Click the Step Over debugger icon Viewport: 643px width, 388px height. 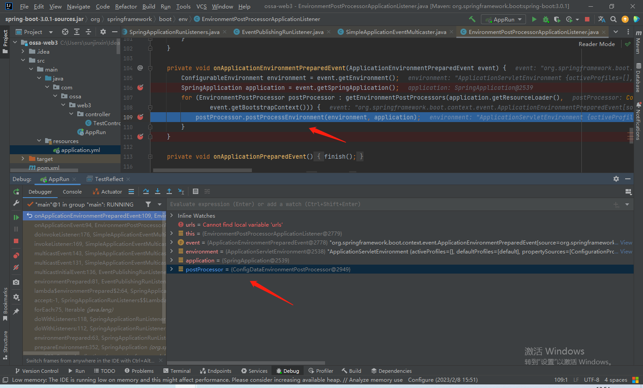[146, 191]
